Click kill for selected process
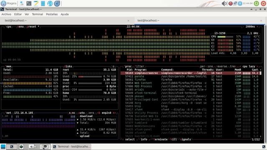This screenshot has width=267, height=150. click(174, 140)
